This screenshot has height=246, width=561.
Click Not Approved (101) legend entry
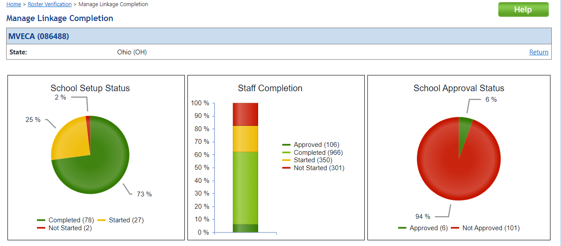[x=491, y=228]
